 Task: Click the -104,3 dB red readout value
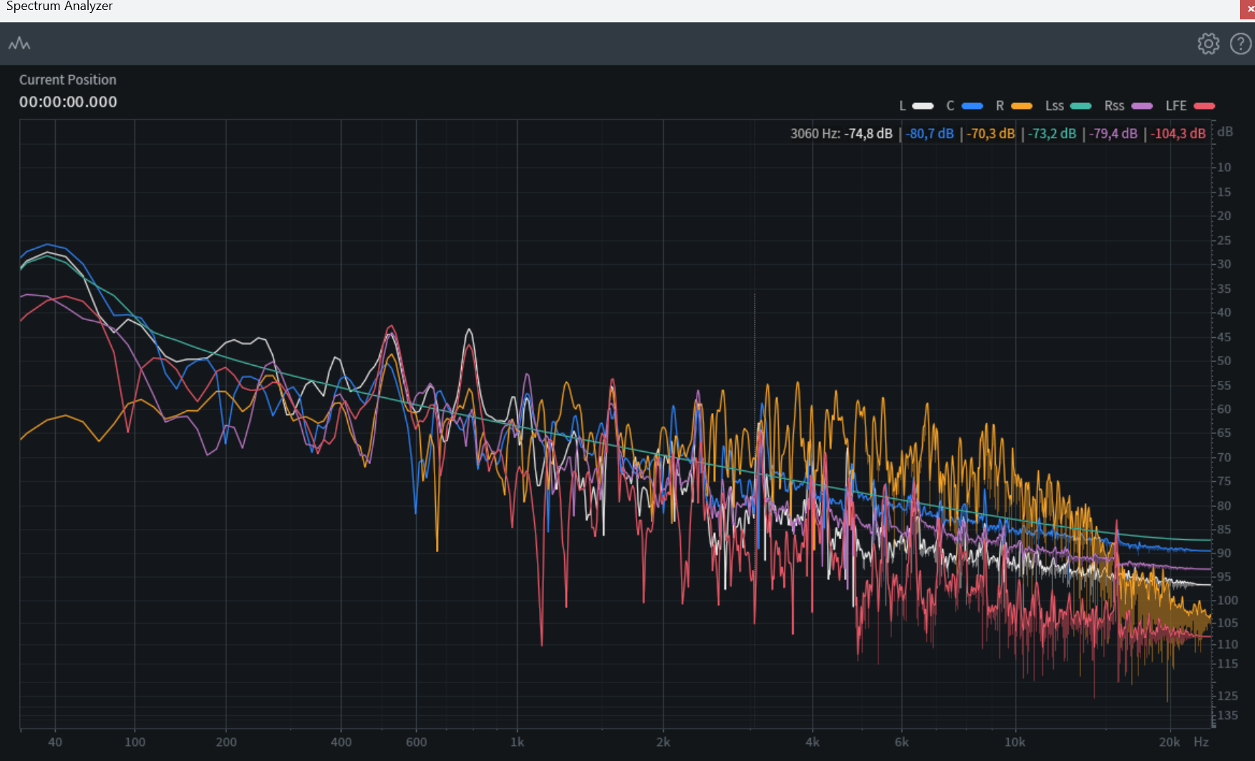coord(1178,134)
